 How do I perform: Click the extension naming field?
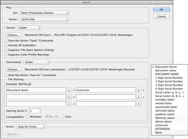pyautogui.click(x=106, y=90)
